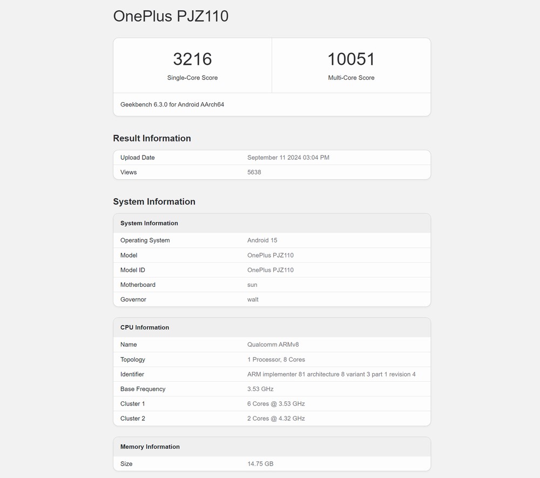Viewport: 540px width, 478px height.
Task: Click the System Information section heading
Action: pos(154,201)
